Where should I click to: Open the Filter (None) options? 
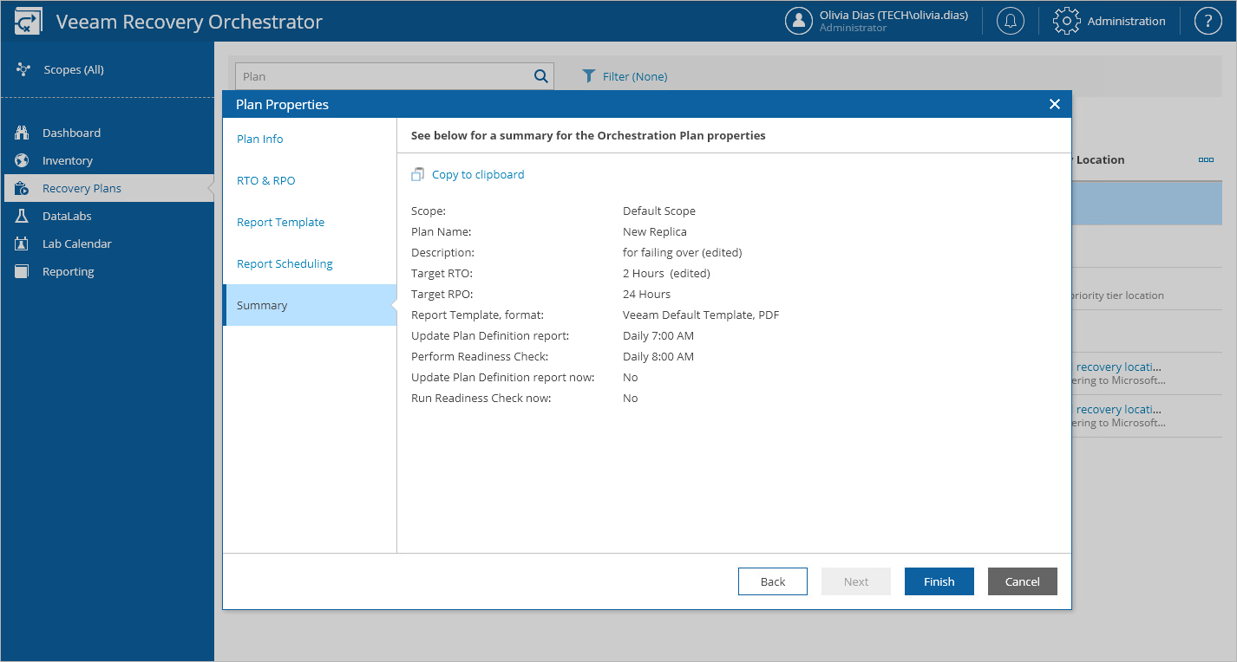click(625, 76)
